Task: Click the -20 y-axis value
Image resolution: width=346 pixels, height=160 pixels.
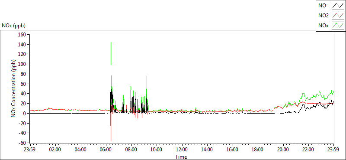Action: (x=23, y=123)
